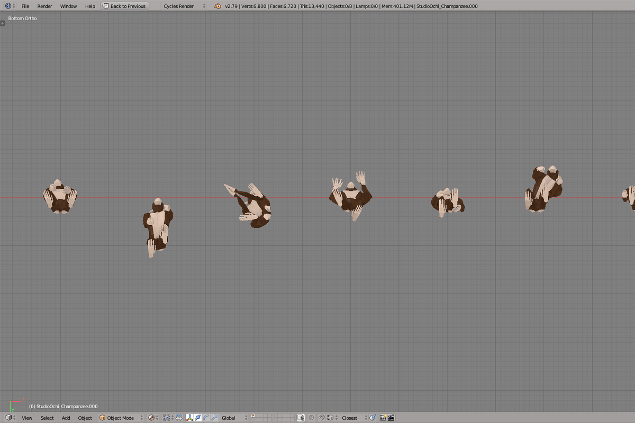Open the Global transform orientation dropdown
The image size is (635, 423).
point(234,418)
